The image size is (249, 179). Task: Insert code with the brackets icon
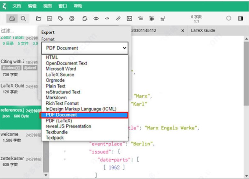[x=107, y=19]
